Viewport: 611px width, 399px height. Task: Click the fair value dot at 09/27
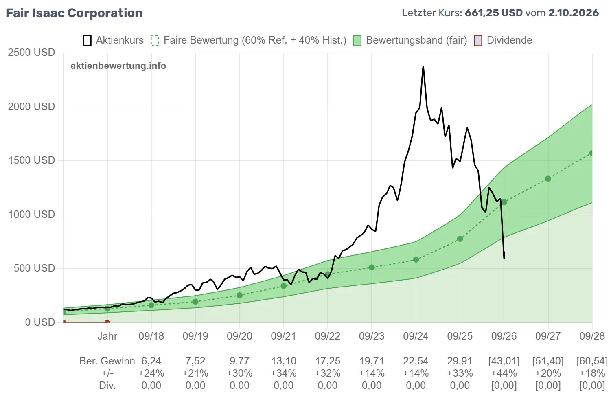548,179
